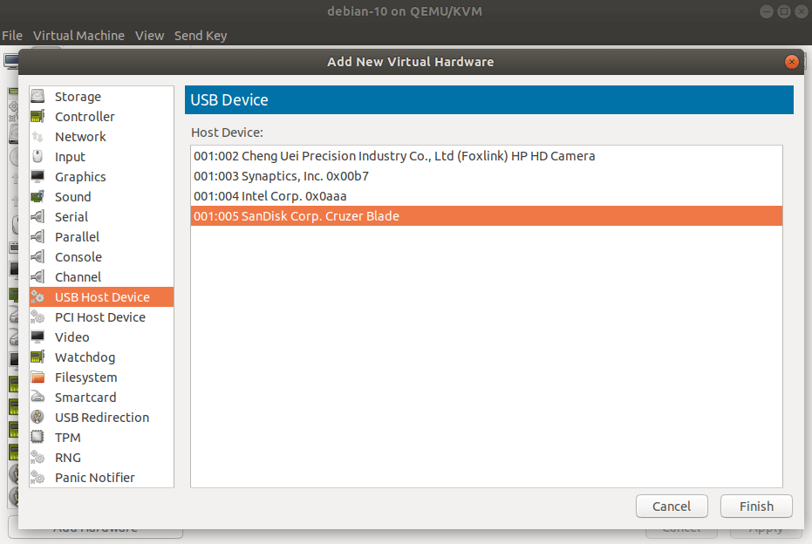Click the Channel icon

[x=38, y=277]
